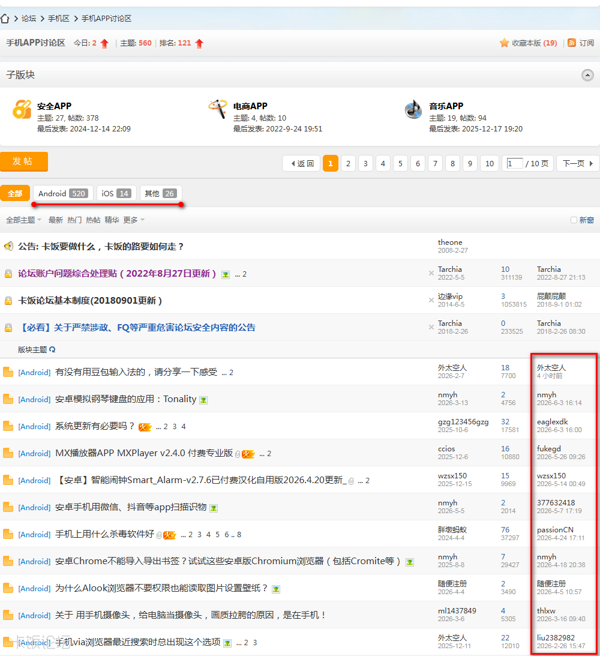Open the 安全APP sub-forum icon
Viewport: 600px width, 656px height.
[x=22, y=110]
